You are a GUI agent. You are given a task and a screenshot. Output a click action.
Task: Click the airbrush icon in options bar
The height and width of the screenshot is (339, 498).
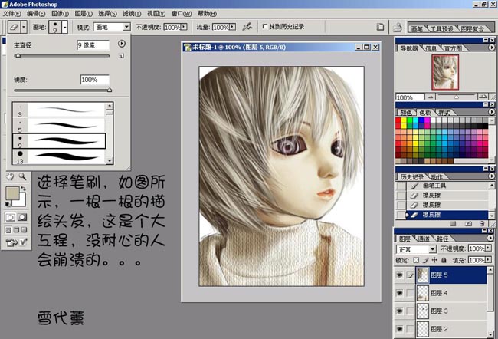247,27
